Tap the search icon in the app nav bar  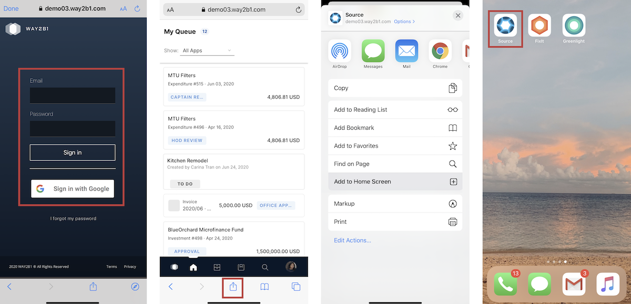click(x=265, y=267)
